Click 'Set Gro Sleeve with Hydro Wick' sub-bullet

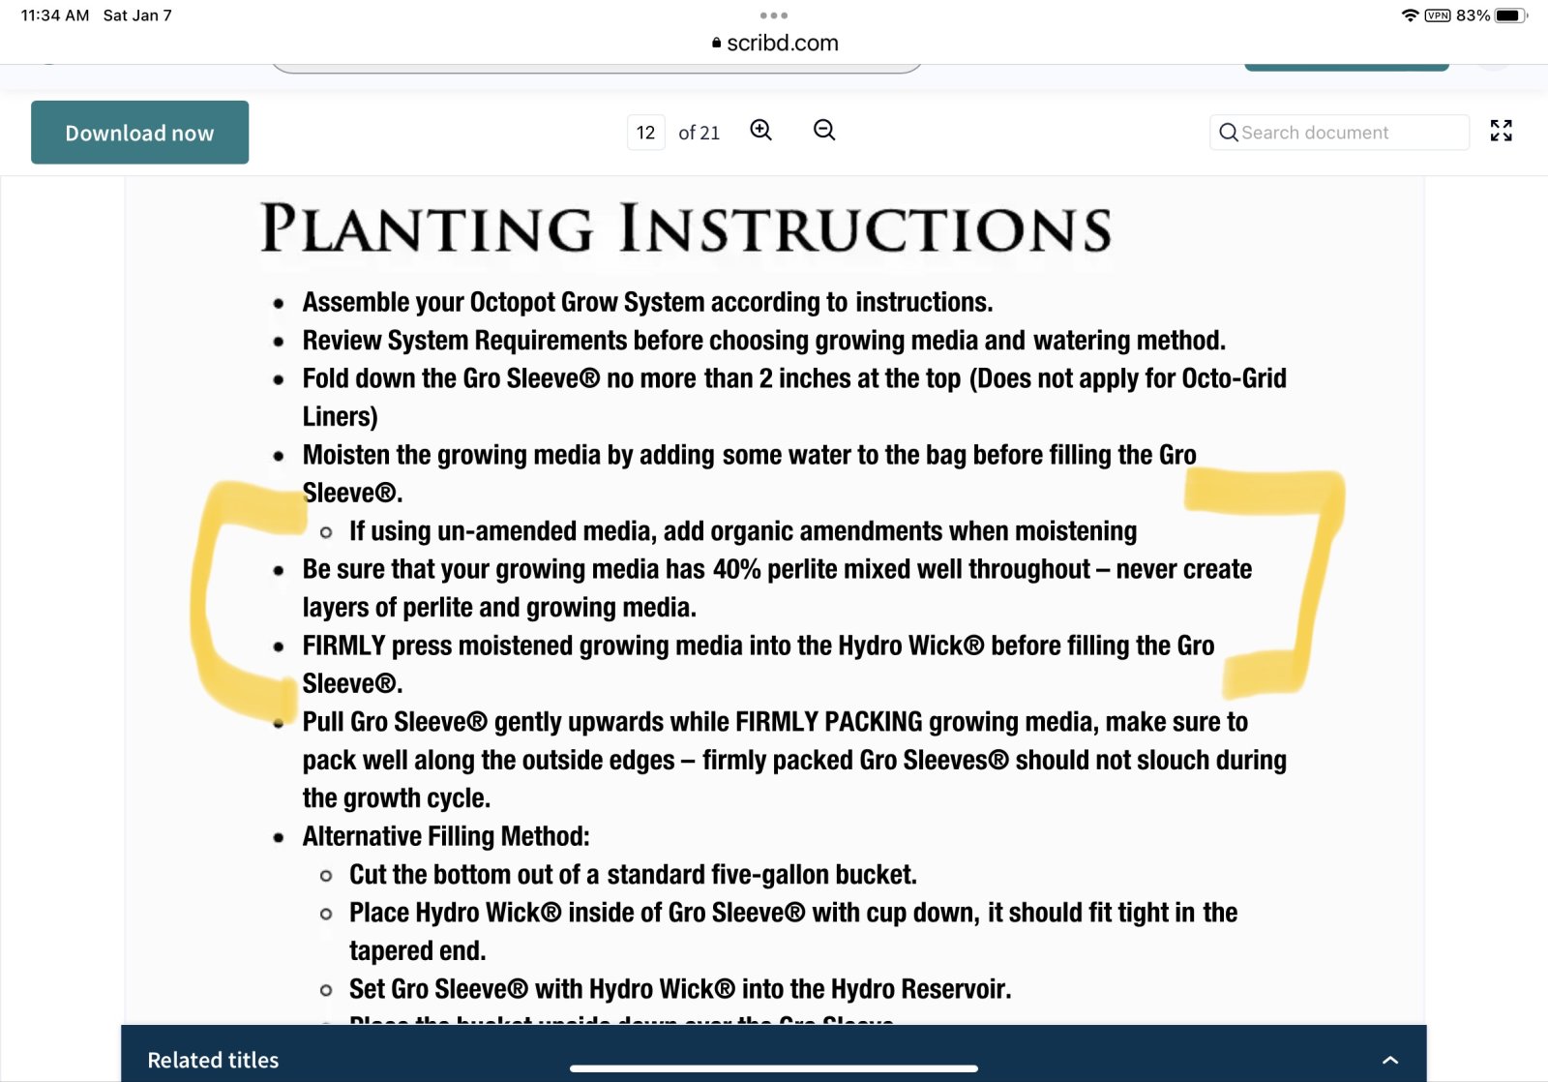pos(680,989)
